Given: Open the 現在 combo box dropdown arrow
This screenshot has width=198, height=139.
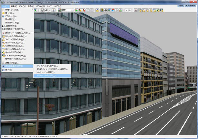Looking at the screenshot, I should pos(73,10).
